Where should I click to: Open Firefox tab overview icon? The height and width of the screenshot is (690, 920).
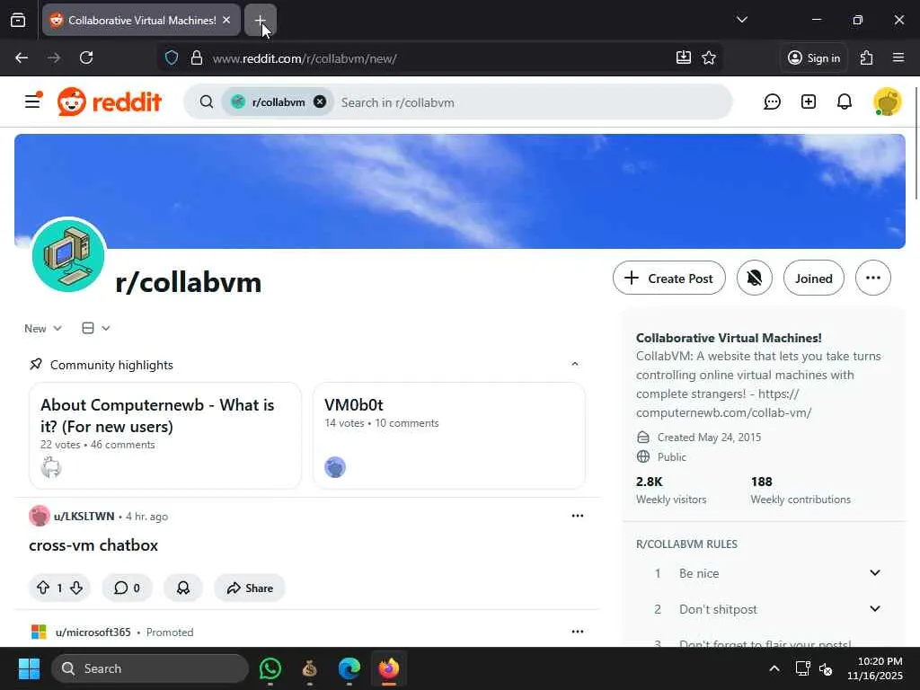(18, 20)
